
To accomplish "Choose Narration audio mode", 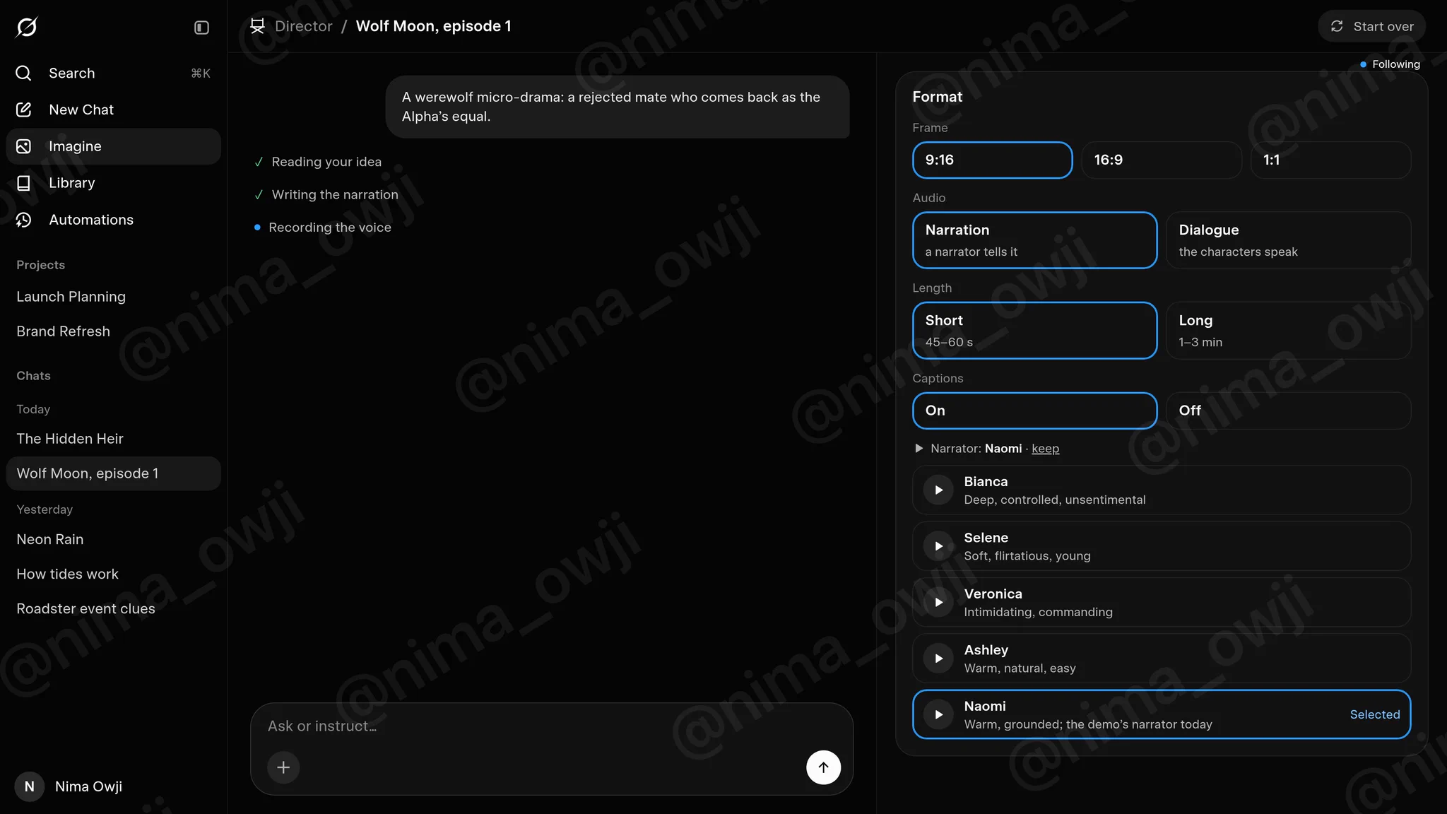I will 1034,240.
